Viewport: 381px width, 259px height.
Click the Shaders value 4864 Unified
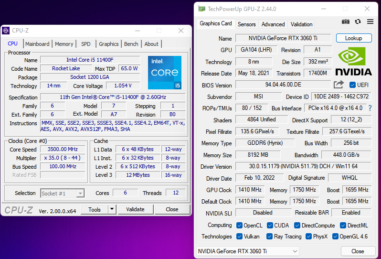pos(262,119)
